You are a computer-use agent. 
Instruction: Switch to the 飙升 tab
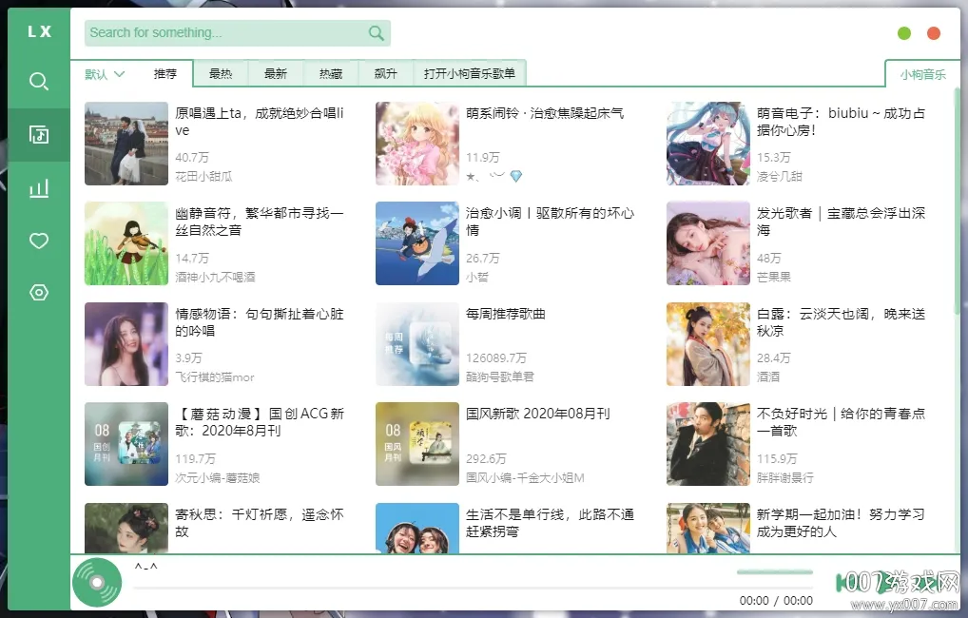[385, 73]
